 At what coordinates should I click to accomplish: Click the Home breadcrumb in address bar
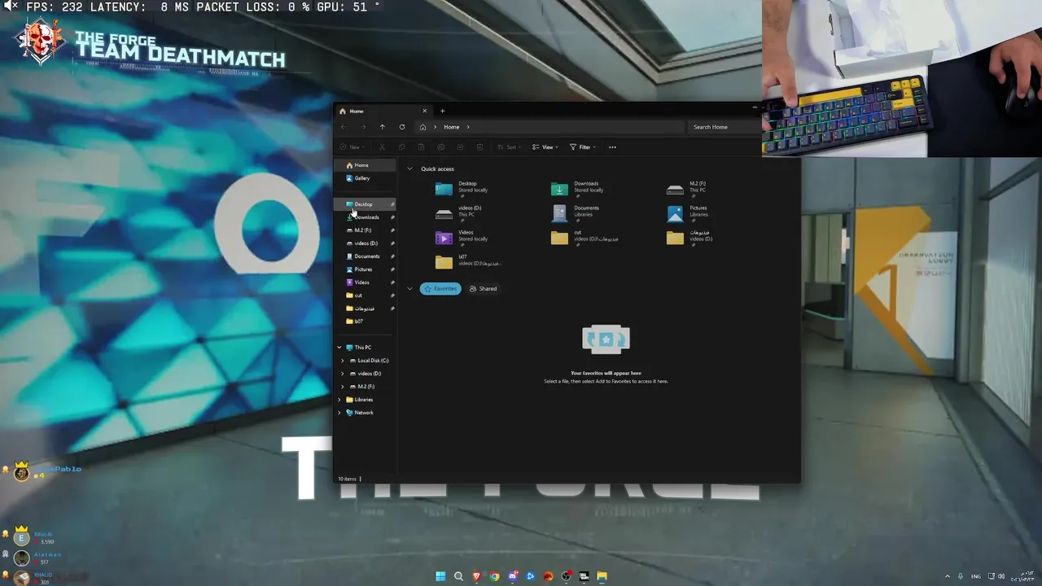(451, 127)
